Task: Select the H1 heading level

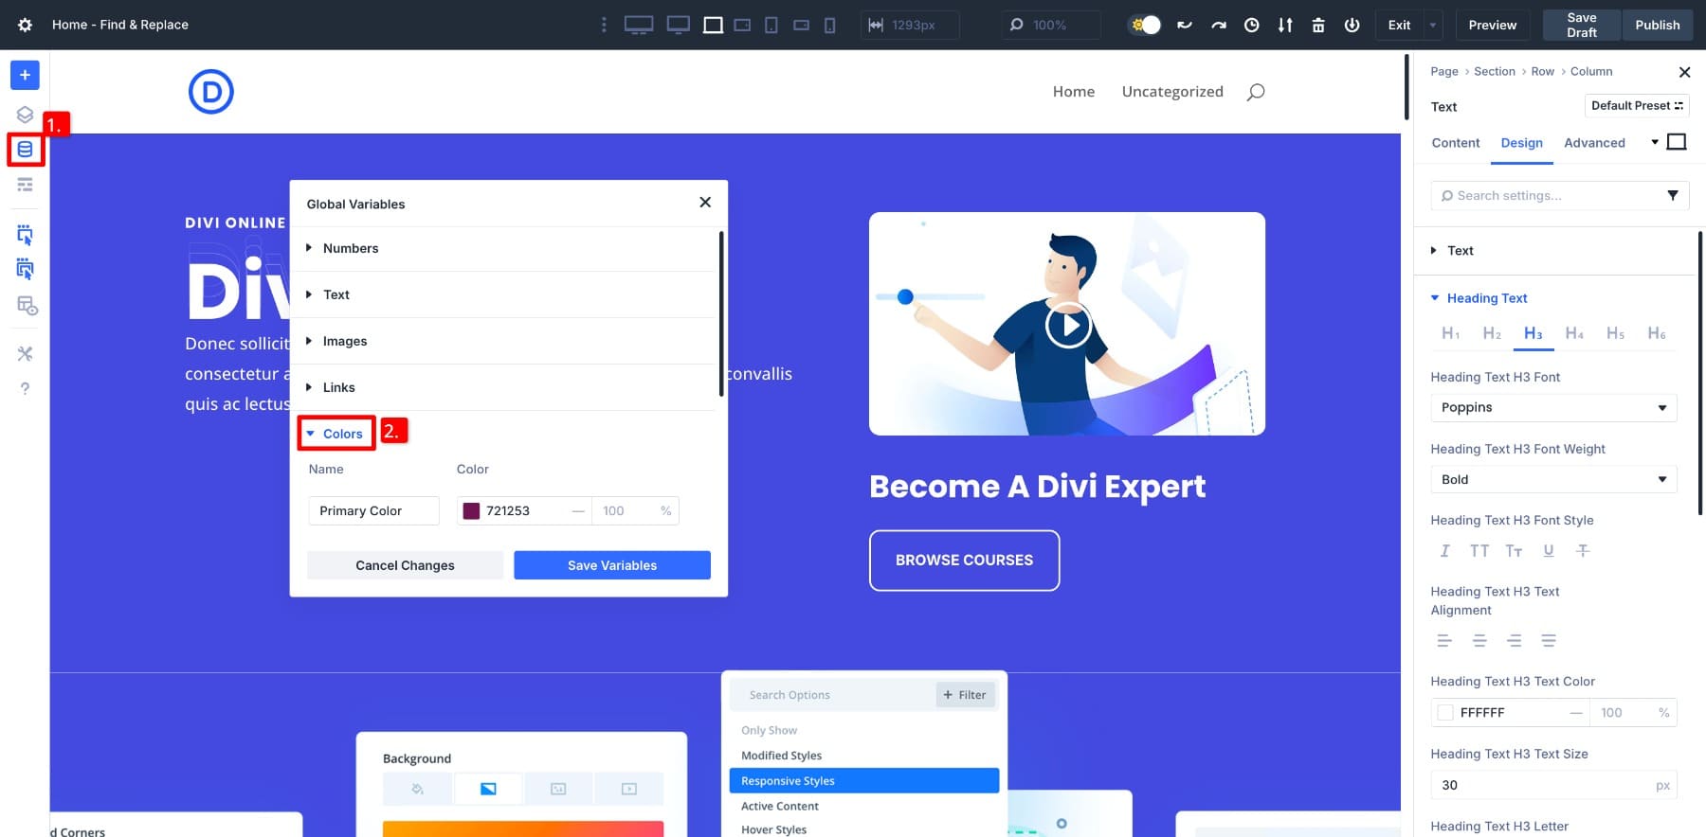Action: [1451, 333]
